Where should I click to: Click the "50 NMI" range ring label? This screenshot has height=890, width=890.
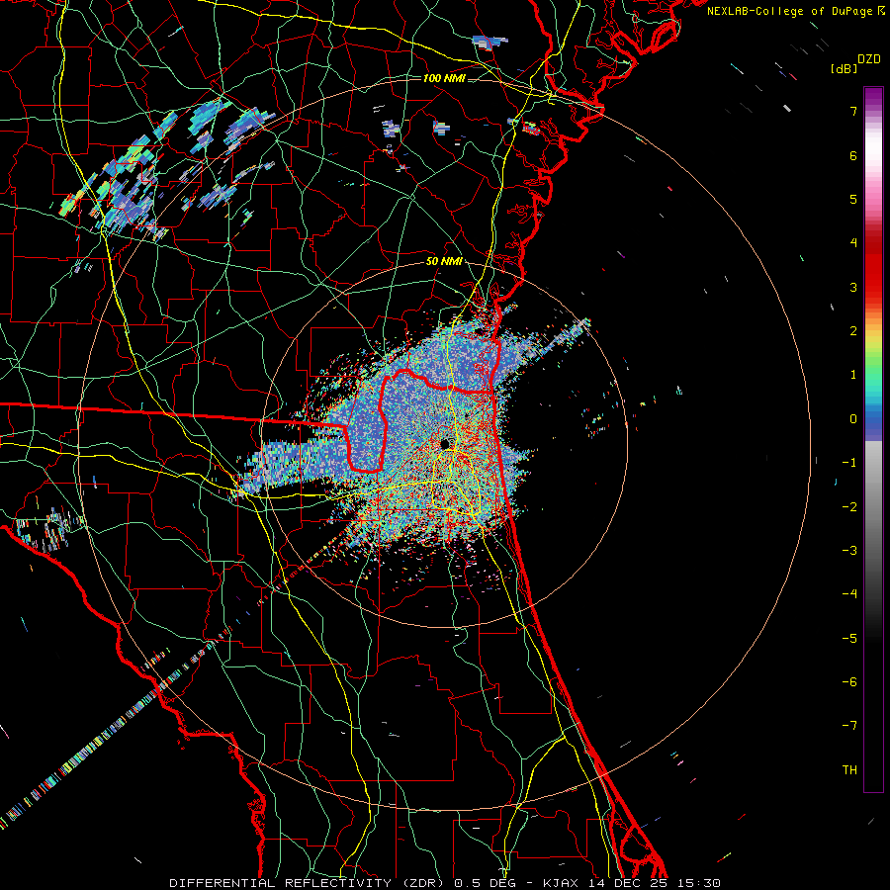(444, 262)
